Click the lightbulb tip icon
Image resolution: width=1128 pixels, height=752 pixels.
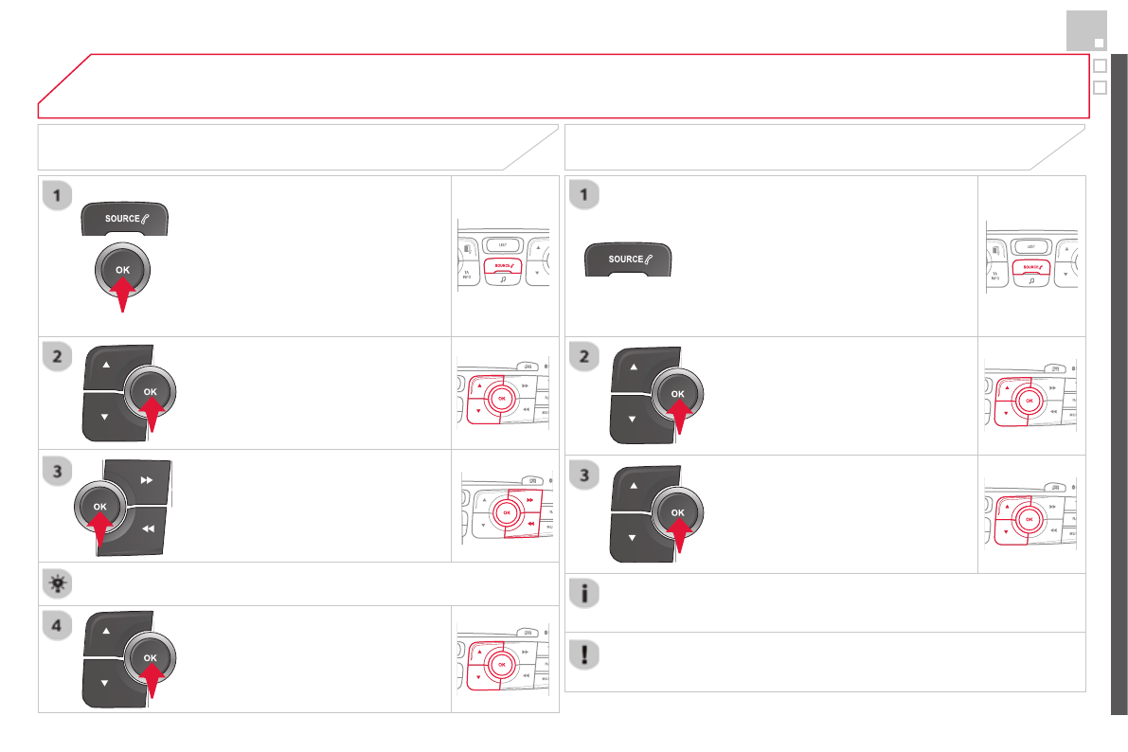[58, 583]
